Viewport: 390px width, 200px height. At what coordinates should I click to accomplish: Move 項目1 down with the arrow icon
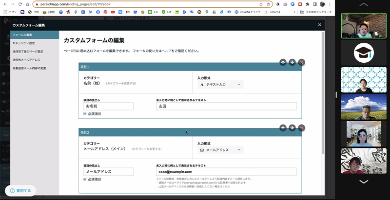point(292,62)
